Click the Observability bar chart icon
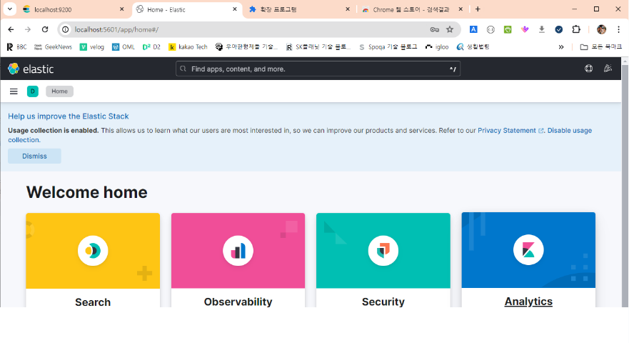This screenshot has height=343, width=629. (238, 251)
